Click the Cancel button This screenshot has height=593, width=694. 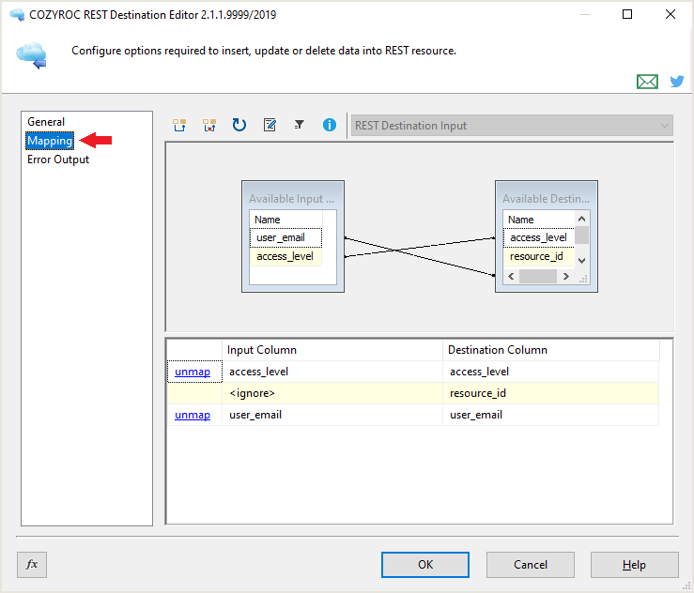coord(531,565)
